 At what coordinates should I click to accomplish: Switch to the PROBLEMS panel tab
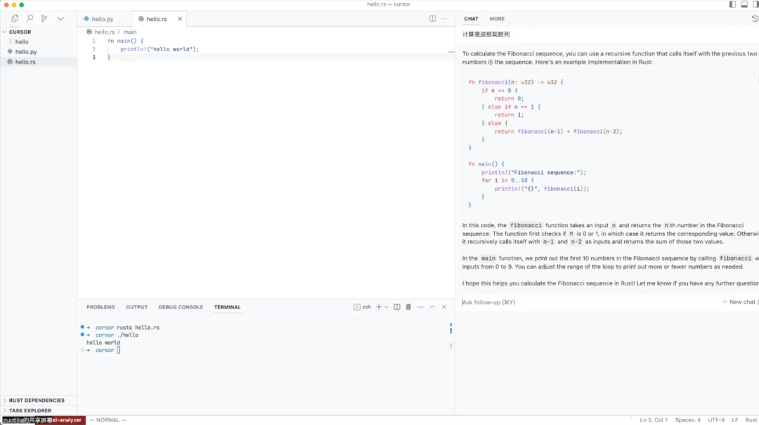pos(100,307)
